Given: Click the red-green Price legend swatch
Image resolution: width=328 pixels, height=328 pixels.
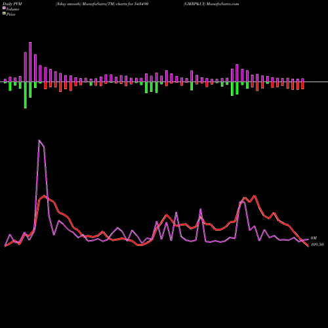Looking at the screenshot, I should [4, 13].
